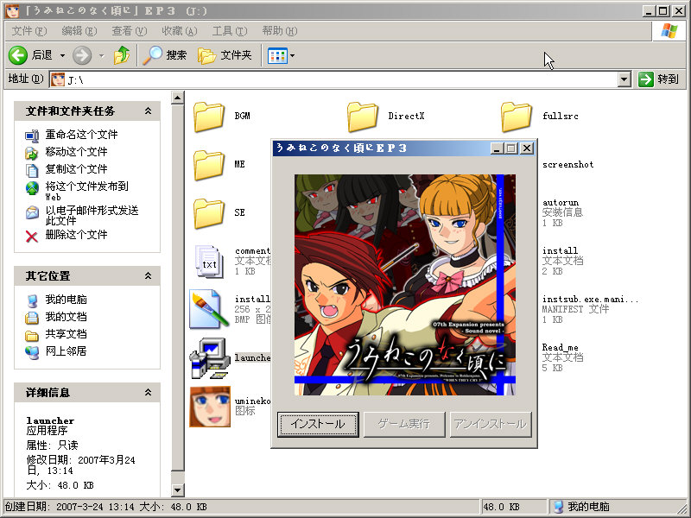The height and width of the screenshot is (518, 691).
Task: Open the Back button history dropdown arrow
Action: [x=62, y=55]
